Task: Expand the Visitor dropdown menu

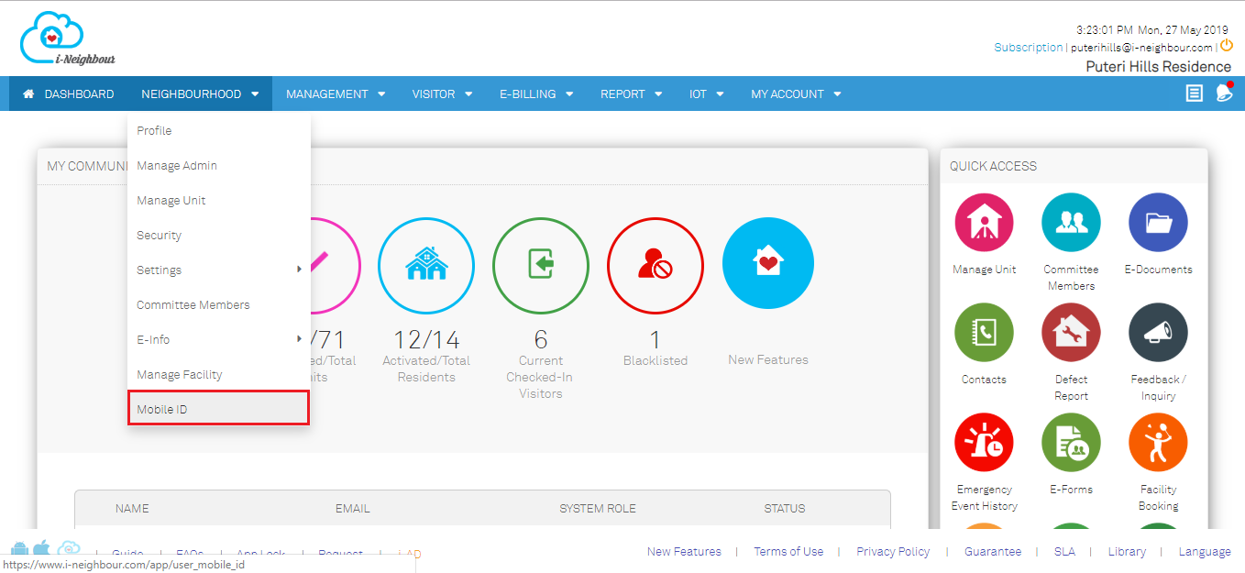Action: coord(442,94)
